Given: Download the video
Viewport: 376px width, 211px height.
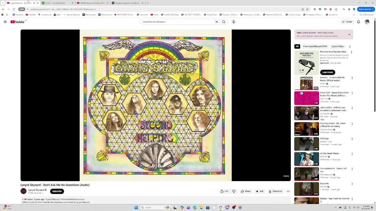Looking at the screenshot, I should [275, 191].
